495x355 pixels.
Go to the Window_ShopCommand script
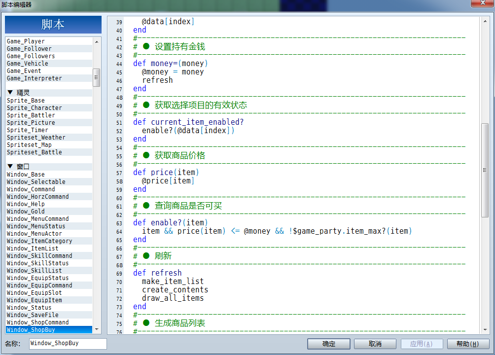coord(49,322)
